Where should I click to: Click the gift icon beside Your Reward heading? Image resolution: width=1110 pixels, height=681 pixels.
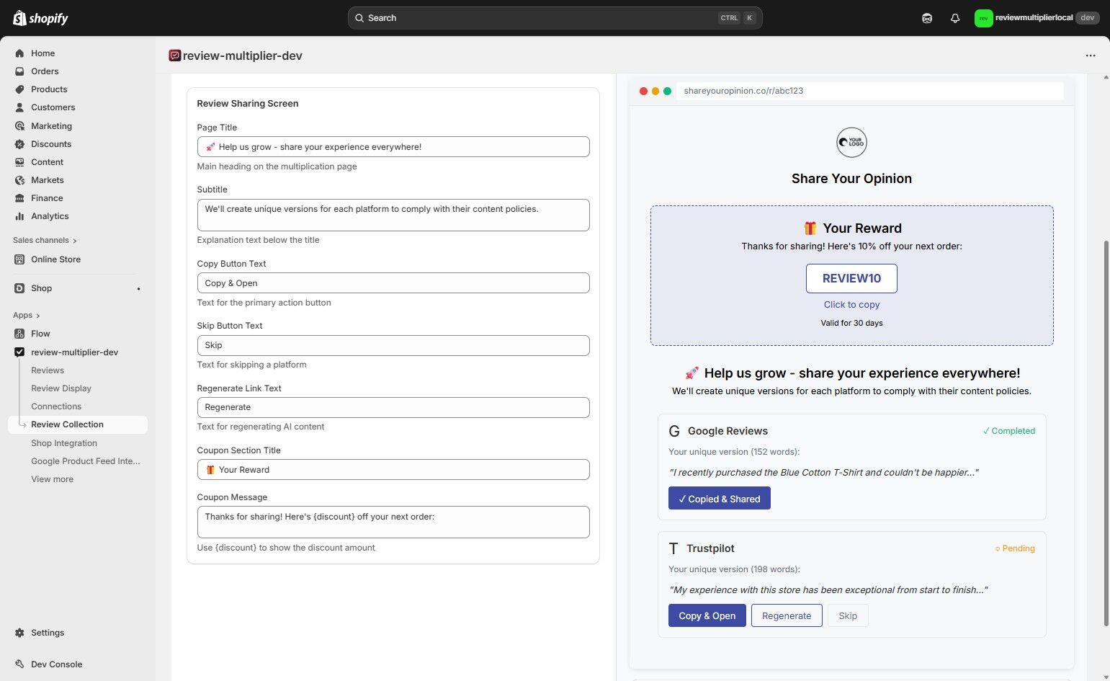click(x=810, y=228)
